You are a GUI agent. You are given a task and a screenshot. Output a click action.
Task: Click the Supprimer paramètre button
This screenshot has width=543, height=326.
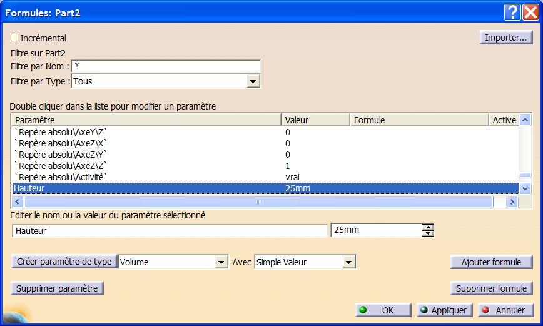click(x=57, y=288)
